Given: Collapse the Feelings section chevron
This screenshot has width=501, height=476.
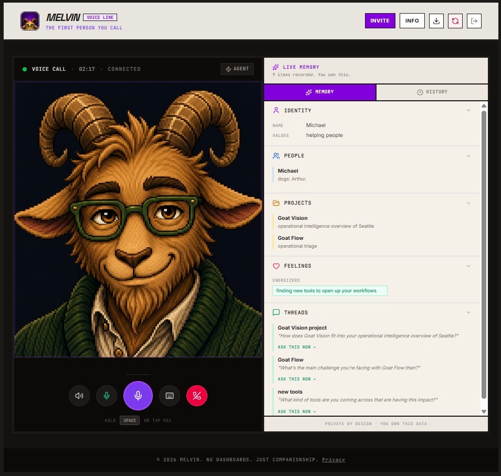Looking at the screenshot, I should [468, 266].
